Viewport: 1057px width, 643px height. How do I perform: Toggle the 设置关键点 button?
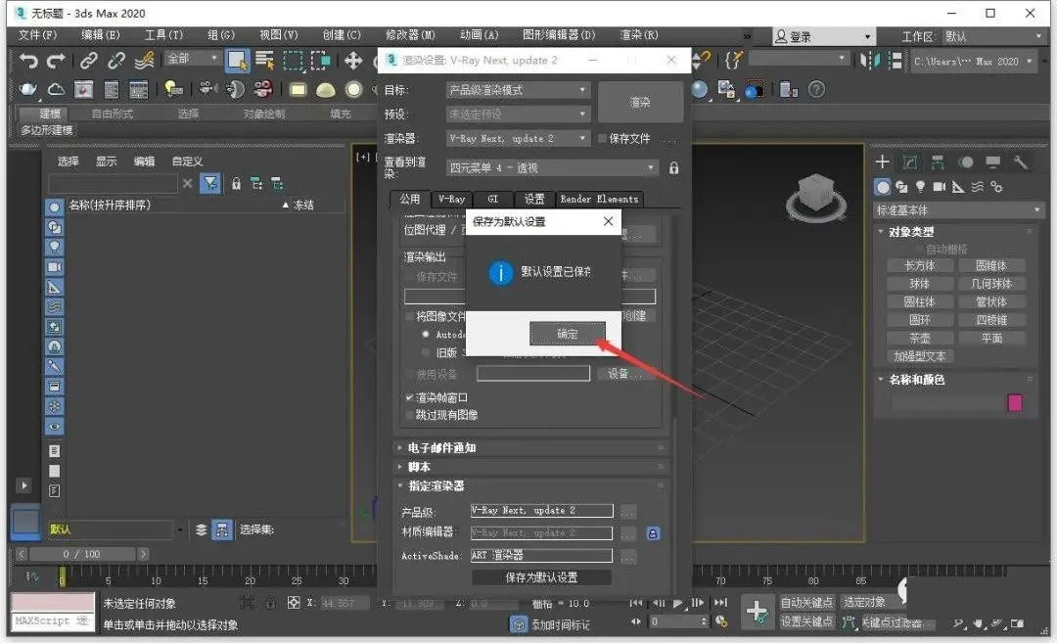click(x=806, y=622)
